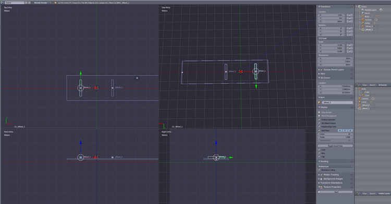The width and height of the screenshot is (391, 204).
Task: Open editor type menu beside All Scenes header
Action: (x=358, y=85)
